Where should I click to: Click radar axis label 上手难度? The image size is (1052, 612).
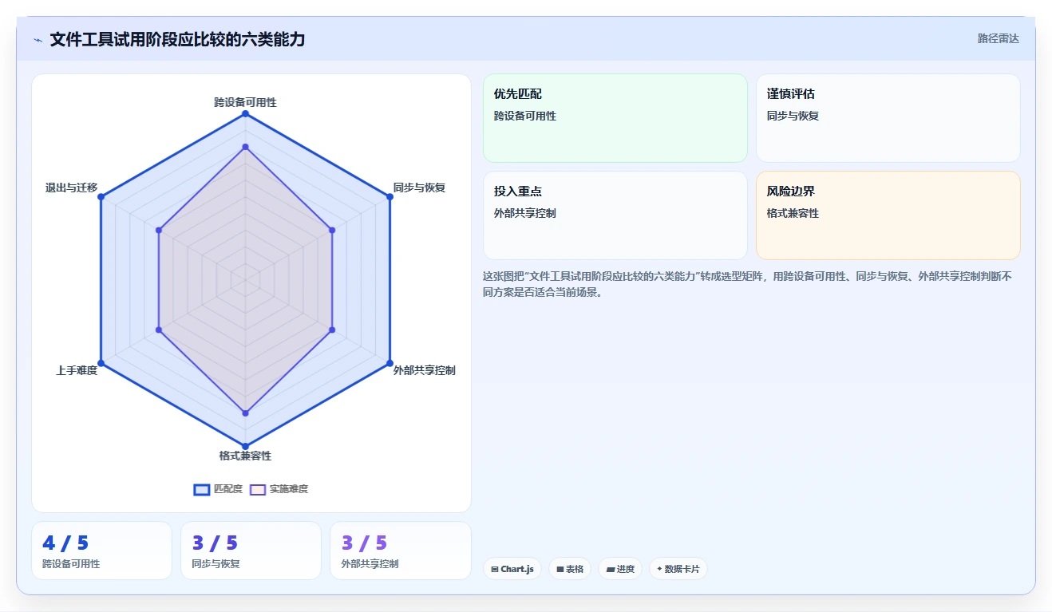pos(77,370)
